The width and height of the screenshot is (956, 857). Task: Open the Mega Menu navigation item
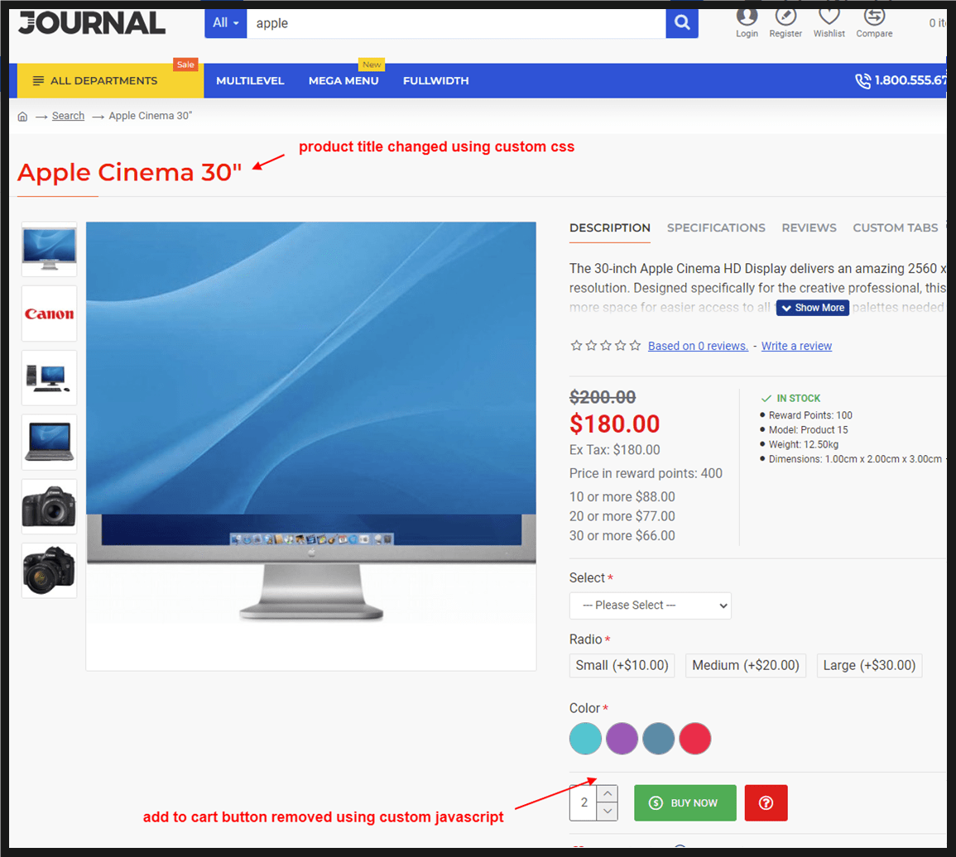tap(343, 81)
